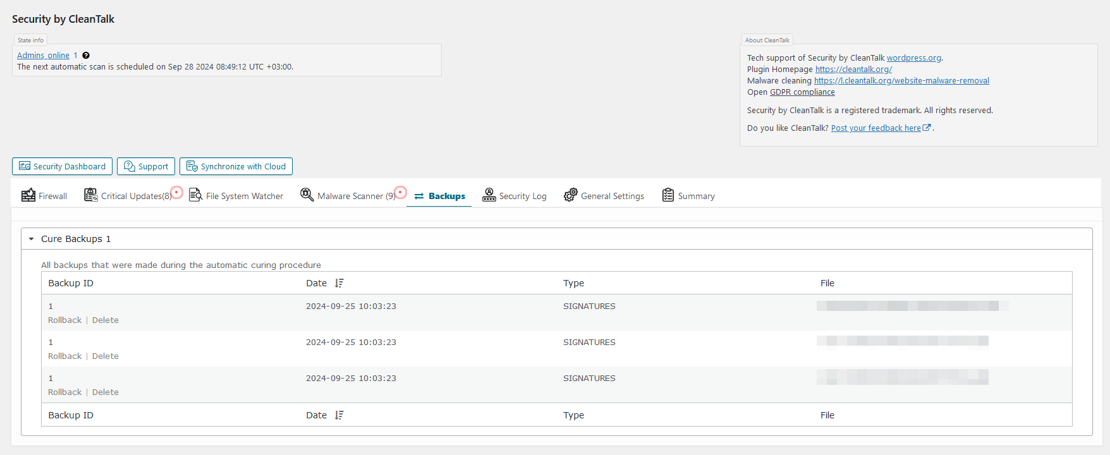Click the top File column header
1110x455 pixels.
(x=827, y=283)
